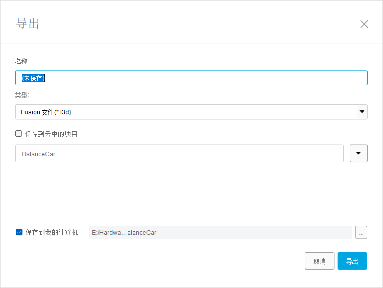Click the 名称: label
The width and height of the screenshot is (383, 288).
tap(22, 62)
